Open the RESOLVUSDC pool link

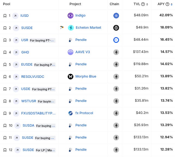tap(33, 77)
